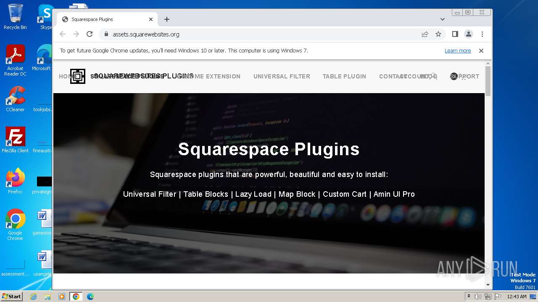Open Contact menu item
This screenshot has width=538, height=302.
(393, 76)
